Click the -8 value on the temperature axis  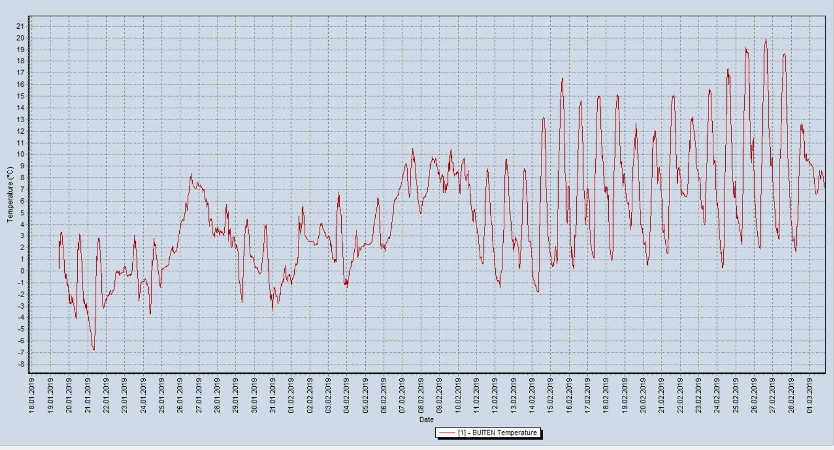pyautogui.click(x=20, y=364)
